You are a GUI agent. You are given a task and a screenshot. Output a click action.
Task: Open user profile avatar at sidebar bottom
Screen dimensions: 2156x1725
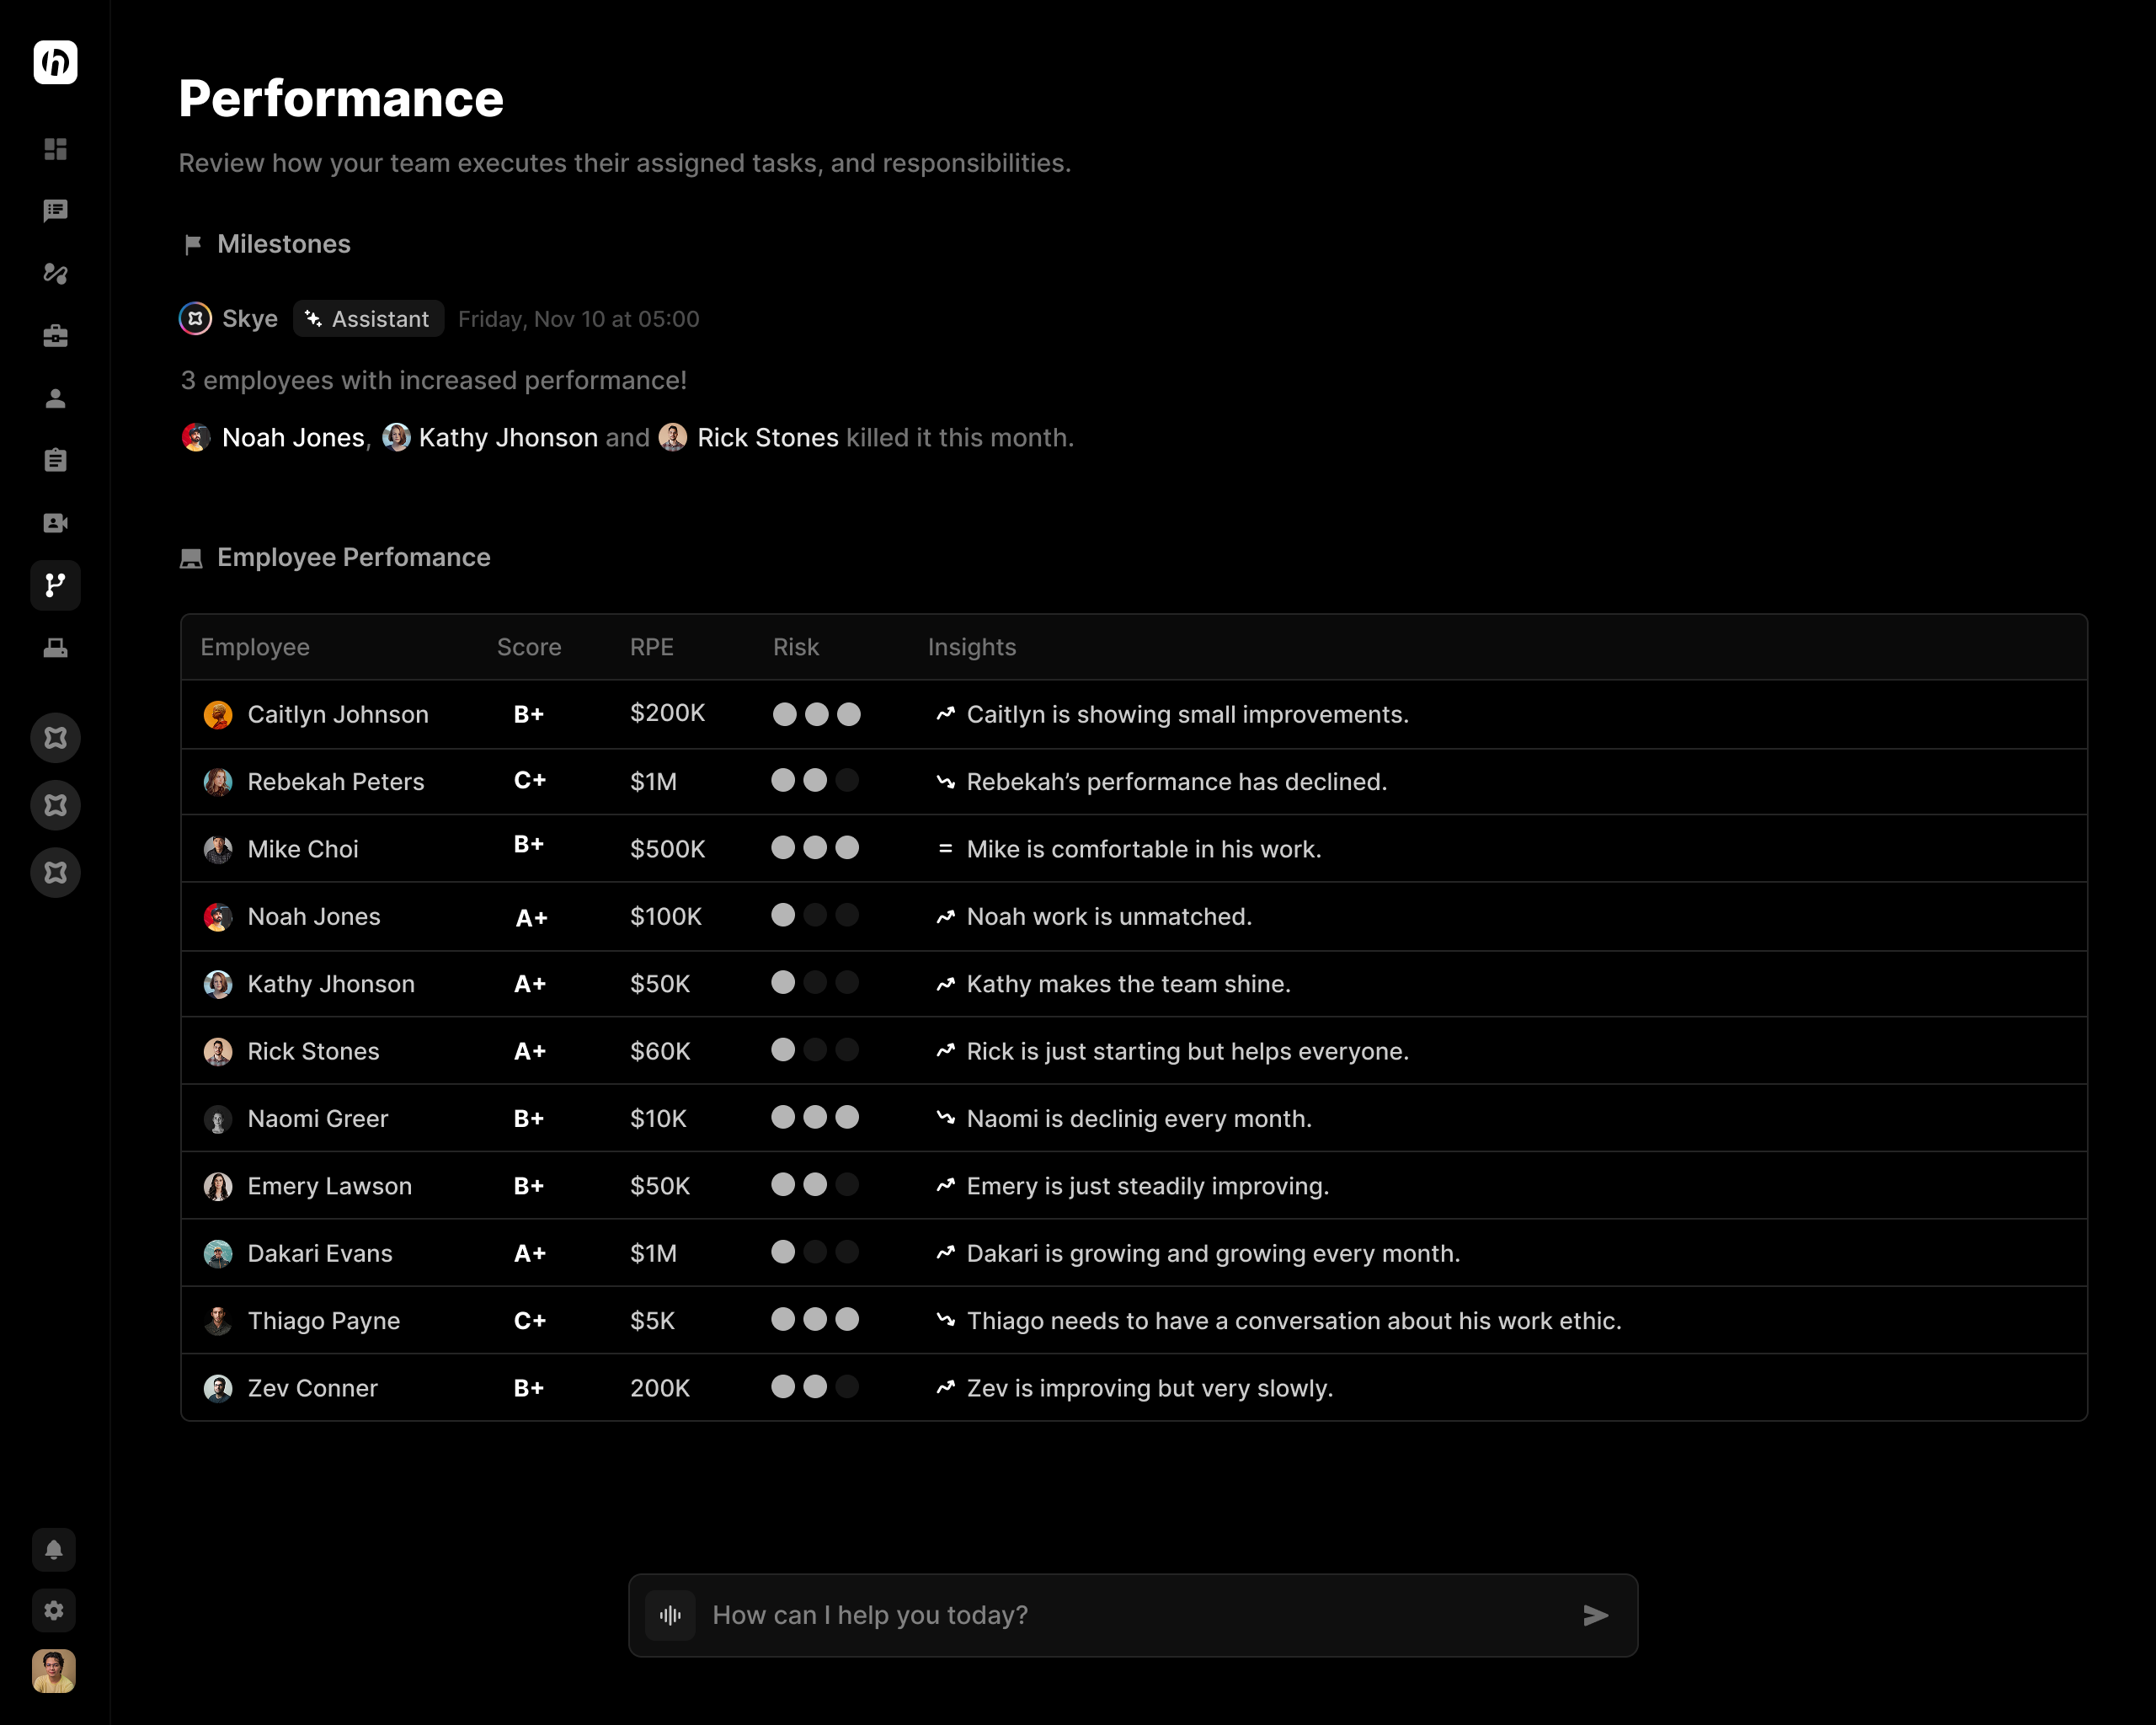click(54, 1670)
